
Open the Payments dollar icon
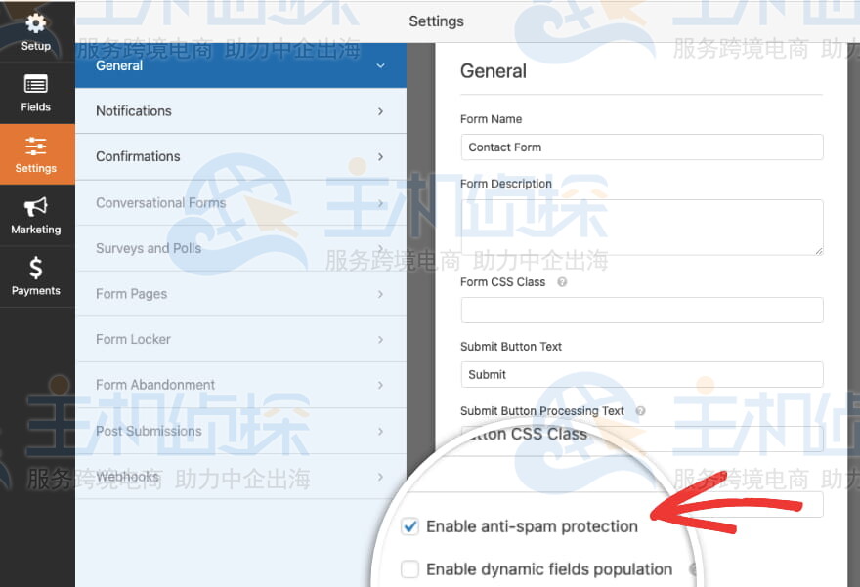click(x=35, y=268)
